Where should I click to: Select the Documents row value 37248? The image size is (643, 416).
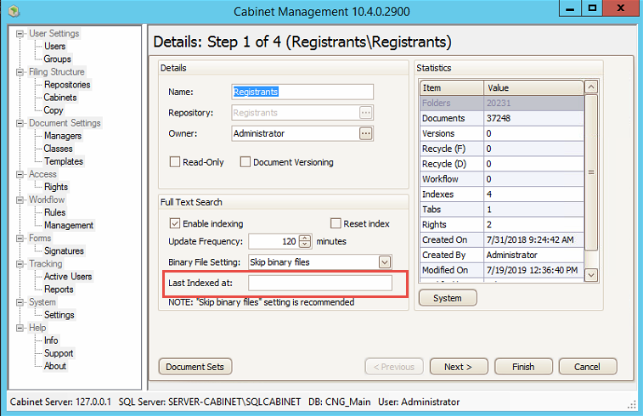point(533,118)
